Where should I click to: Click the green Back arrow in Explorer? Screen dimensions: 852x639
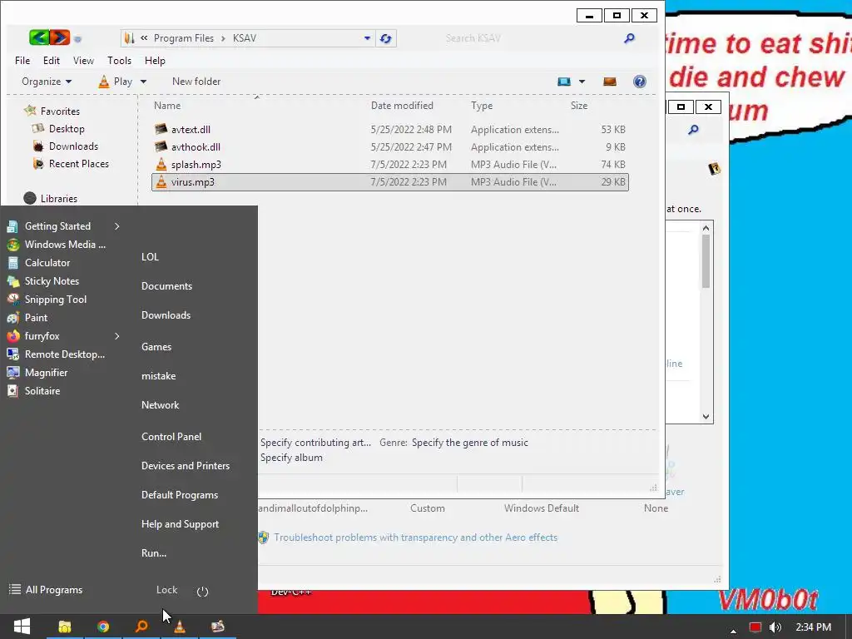[39, 37]
